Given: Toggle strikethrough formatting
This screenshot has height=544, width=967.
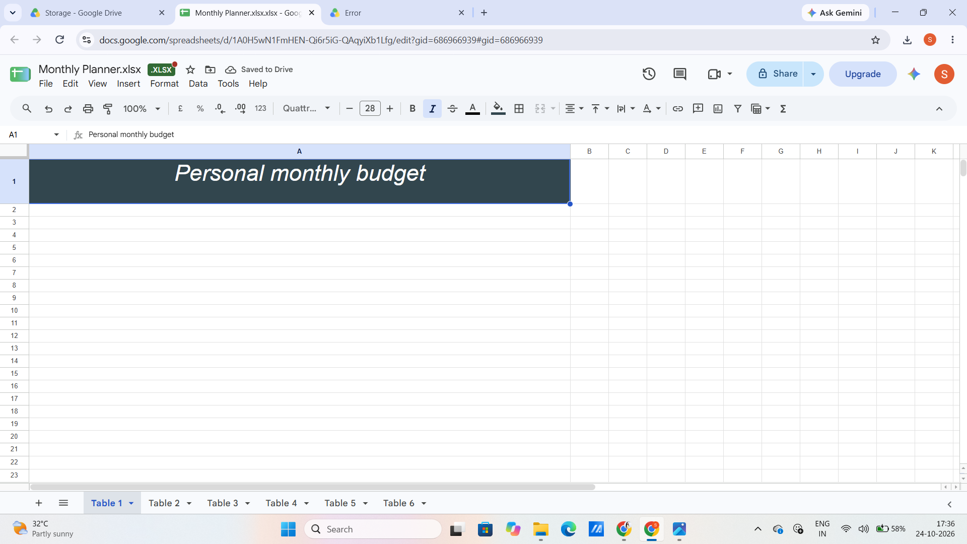Looking at the screenshot, I should pyautogui.click(x=452, y=108).
